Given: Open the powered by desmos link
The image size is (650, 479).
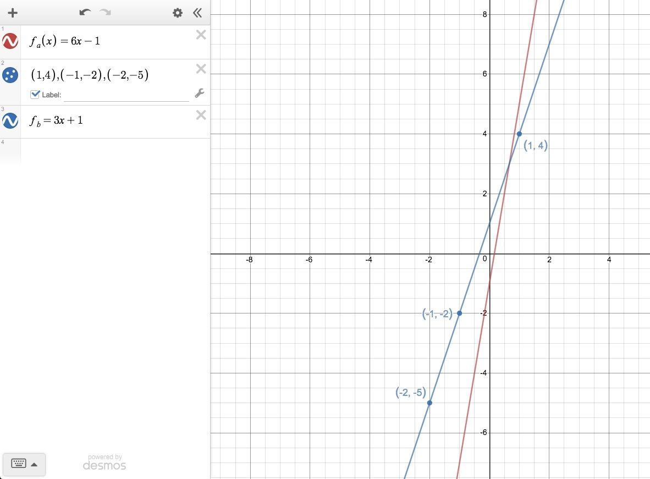Looking at the screenshot, I should [x=104, y=462].
